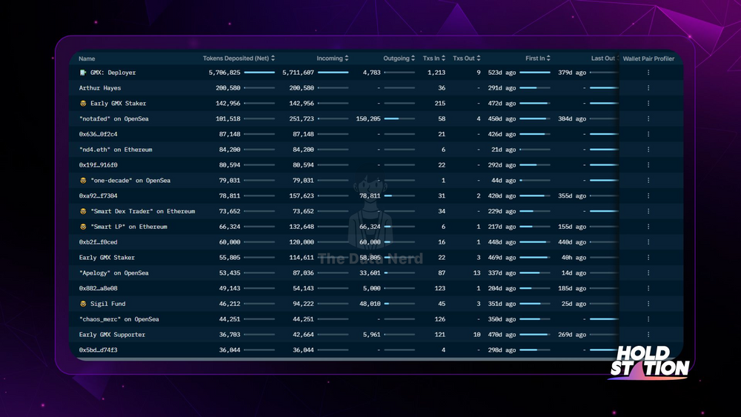The height and width of the screenshot is (417, 741).
Task: Click the 36,703 net value for Early GMX Supporter
Action: click(x=230, y=334)
